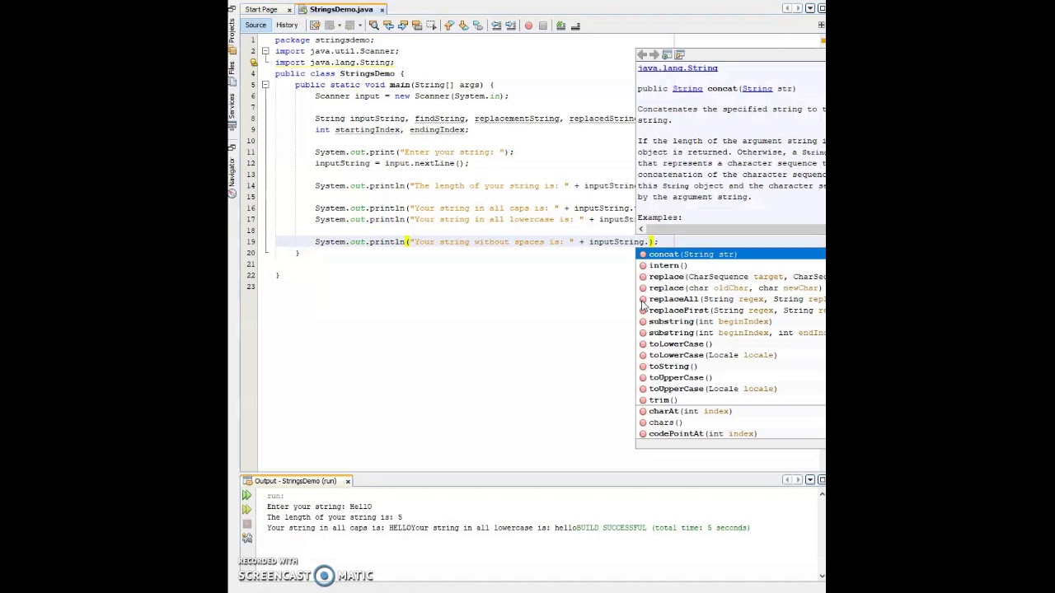This screenshot has height=593, width=1055.
Task: Click Find Previous Occurrence icon
Action: click(388, 26)
